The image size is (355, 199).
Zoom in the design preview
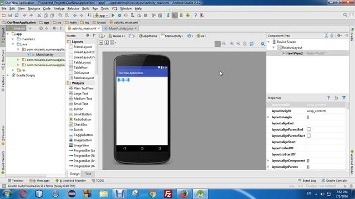(x=232, y=44)
